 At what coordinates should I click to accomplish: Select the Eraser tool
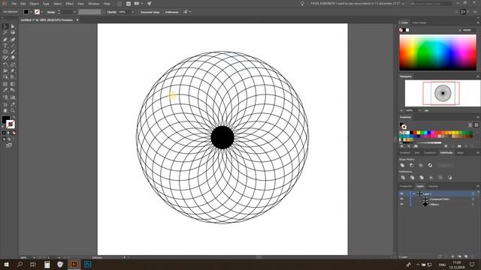coord(13,58)
